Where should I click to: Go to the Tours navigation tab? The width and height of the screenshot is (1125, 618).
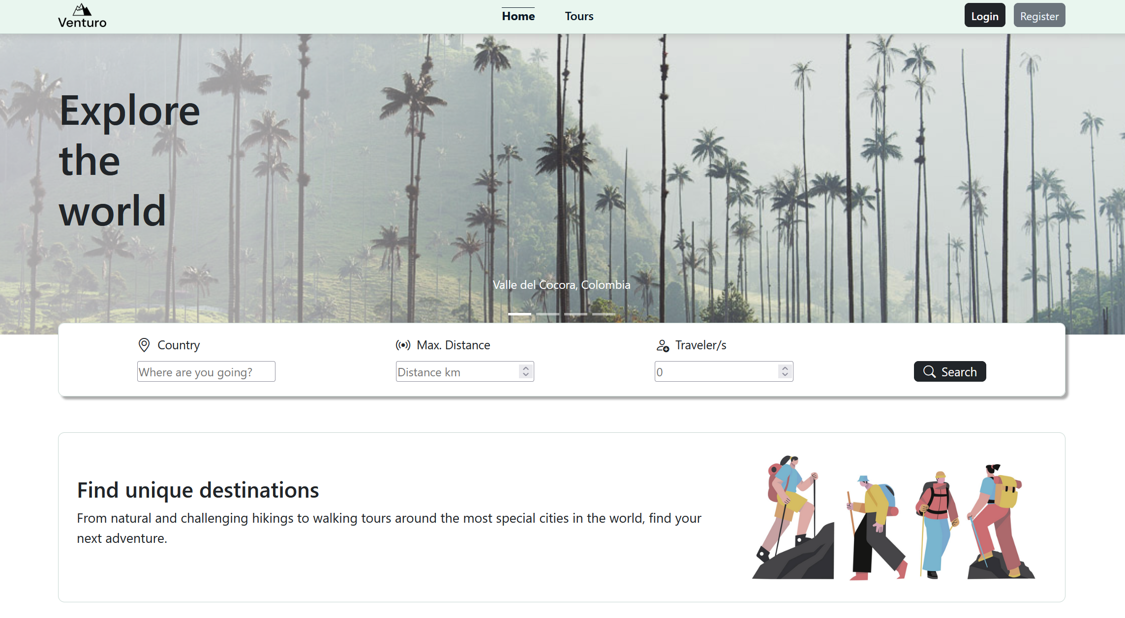click(x=579, y=16)
